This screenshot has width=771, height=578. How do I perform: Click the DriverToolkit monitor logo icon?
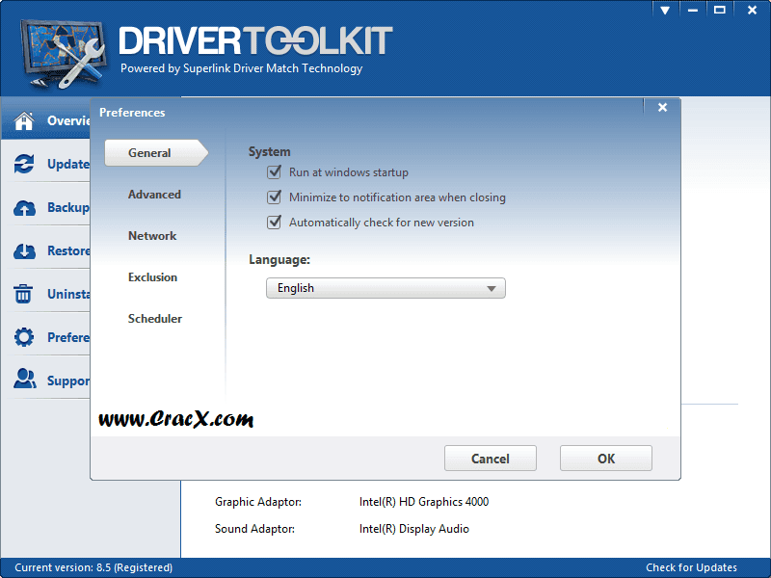tap(62, 54)
